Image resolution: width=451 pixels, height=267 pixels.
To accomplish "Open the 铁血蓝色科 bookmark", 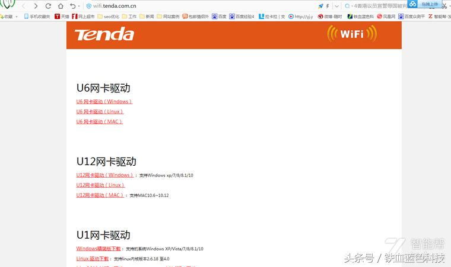I will [361, 17].
